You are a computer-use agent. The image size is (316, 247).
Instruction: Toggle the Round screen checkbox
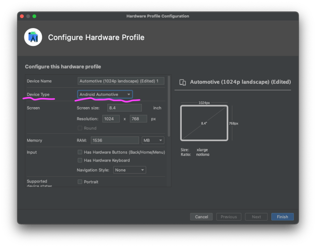(x=80, y=128)
